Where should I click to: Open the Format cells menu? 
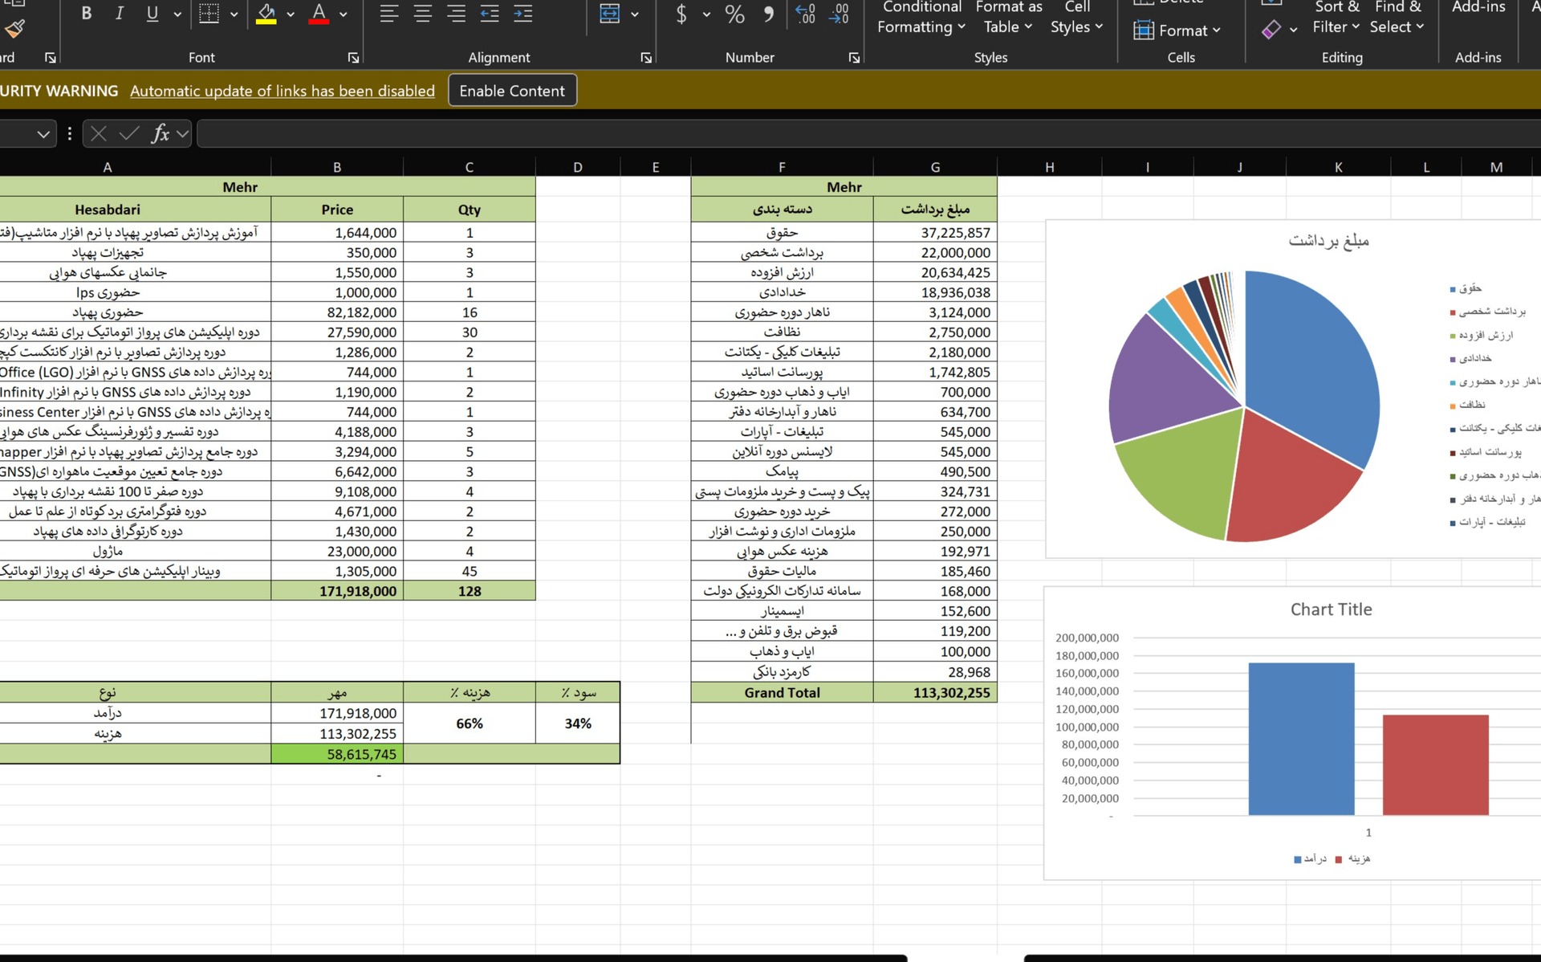pyautogui.click(x=1177, y=31)
